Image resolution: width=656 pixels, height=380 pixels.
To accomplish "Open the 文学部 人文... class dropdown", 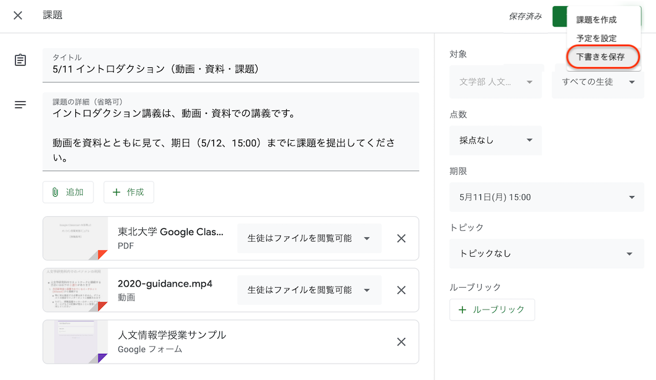I will tap(496, 82).
